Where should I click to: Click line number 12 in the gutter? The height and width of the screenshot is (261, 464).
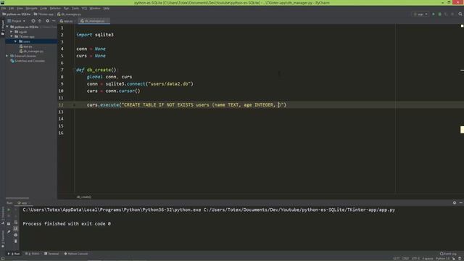(61, 104)
